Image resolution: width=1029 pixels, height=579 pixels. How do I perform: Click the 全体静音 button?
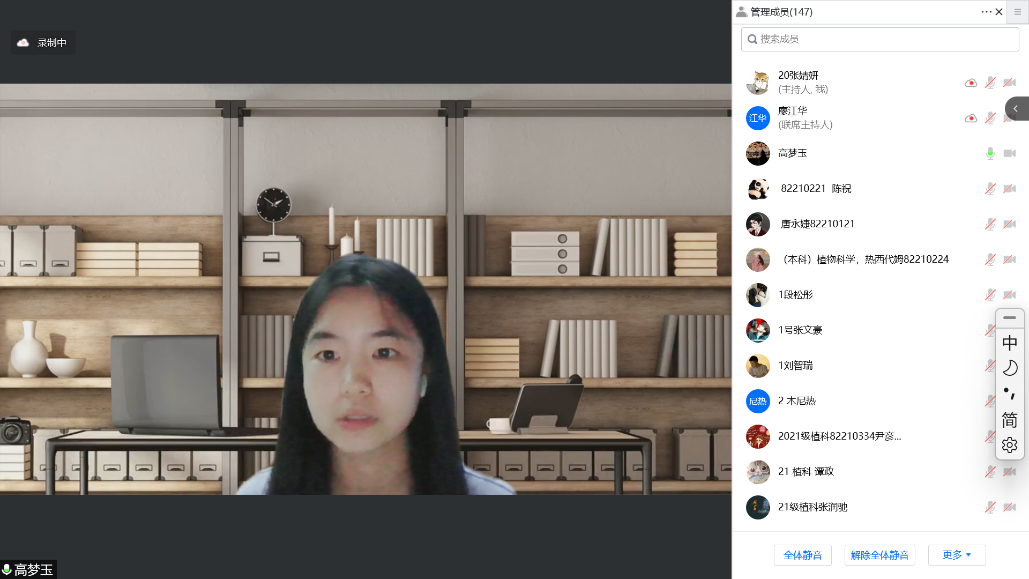(802, 555)
